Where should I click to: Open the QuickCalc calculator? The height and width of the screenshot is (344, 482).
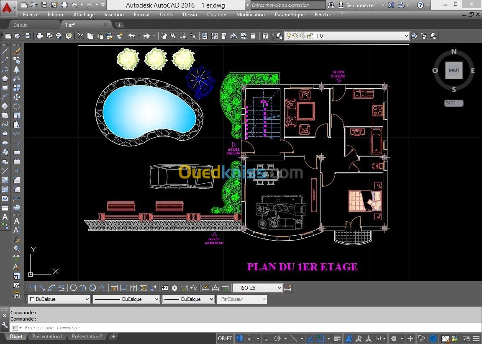[253, 36]
